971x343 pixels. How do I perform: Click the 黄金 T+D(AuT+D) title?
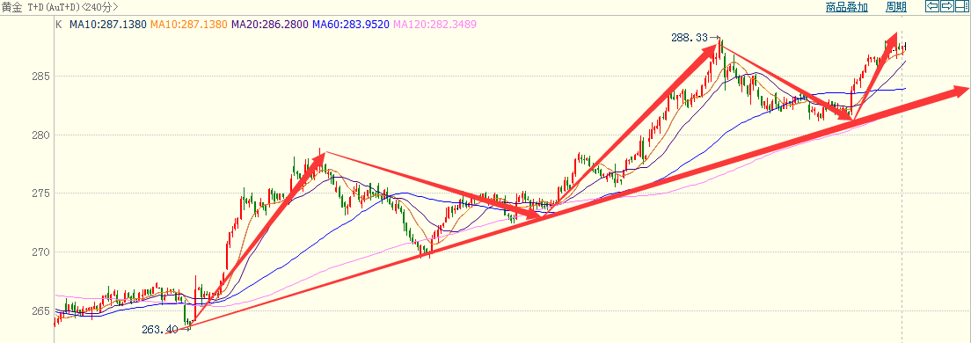click(x=40, y=7)
